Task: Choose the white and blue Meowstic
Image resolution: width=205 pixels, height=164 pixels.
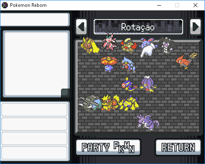Action: tap(148, 47)
